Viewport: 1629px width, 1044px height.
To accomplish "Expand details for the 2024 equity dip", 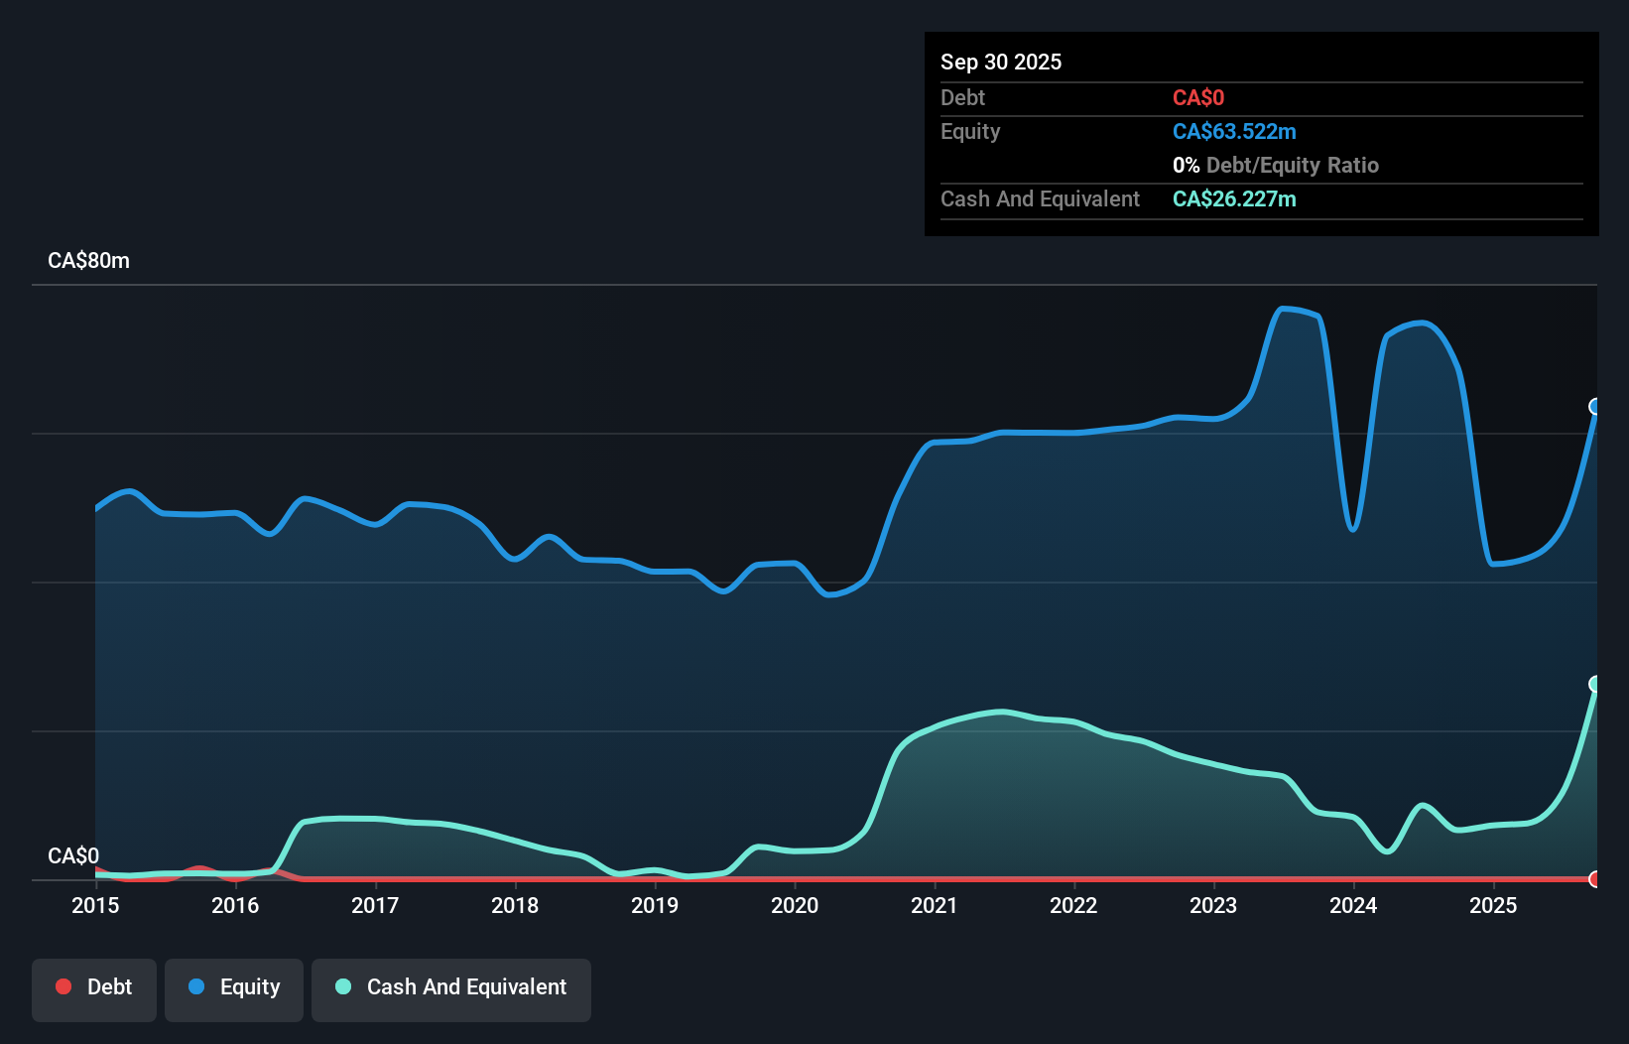I will click(1353, 531).
